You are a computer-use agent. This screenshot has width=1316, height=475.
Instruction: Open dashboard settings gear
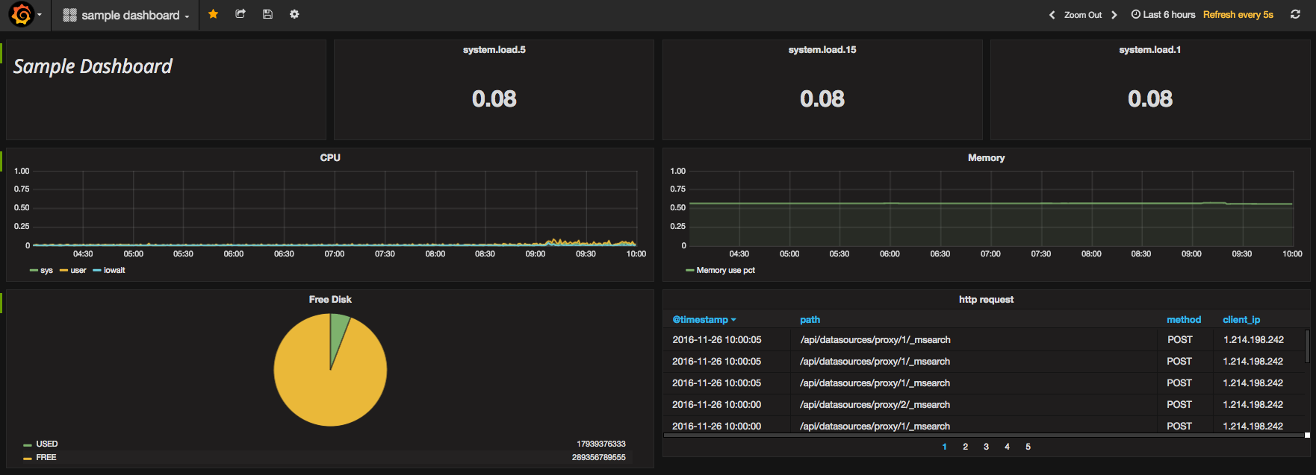pos(294,14)
